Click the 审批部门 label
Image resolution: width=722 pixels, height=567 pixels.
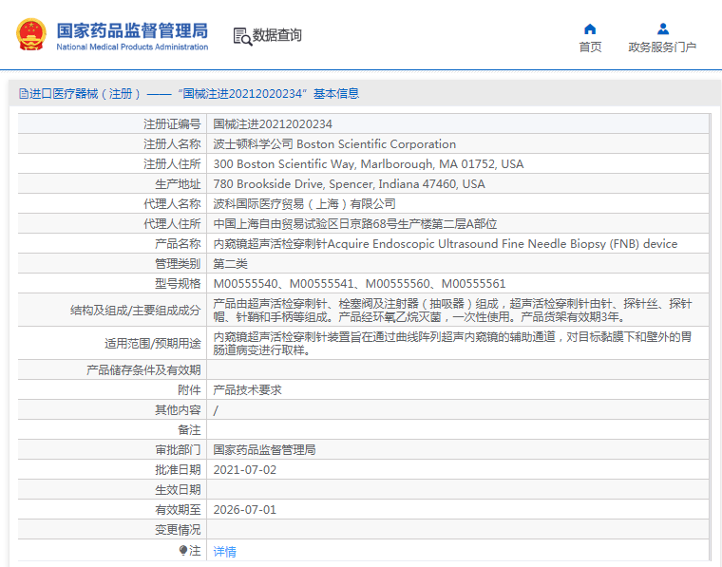(178, 450)
